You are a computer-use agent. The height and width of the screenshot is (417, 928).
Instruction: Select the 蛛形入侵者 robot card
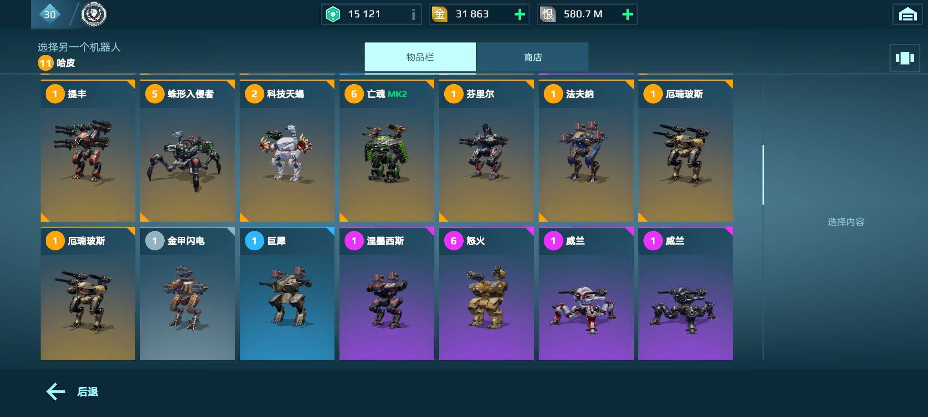(188, 151)
